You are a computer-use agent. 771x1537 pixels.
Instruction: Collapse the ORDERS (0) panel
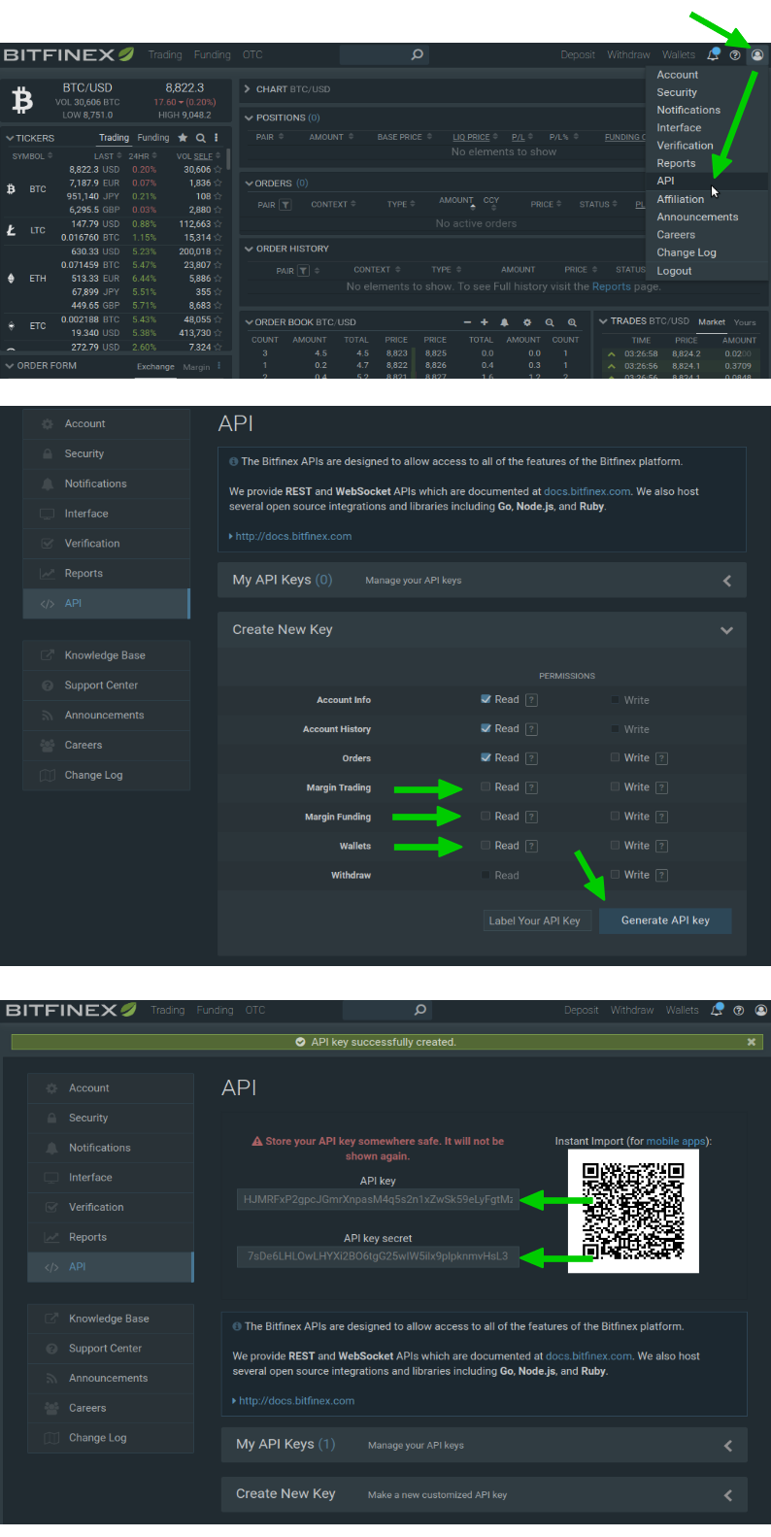click(x=250, y=183)
